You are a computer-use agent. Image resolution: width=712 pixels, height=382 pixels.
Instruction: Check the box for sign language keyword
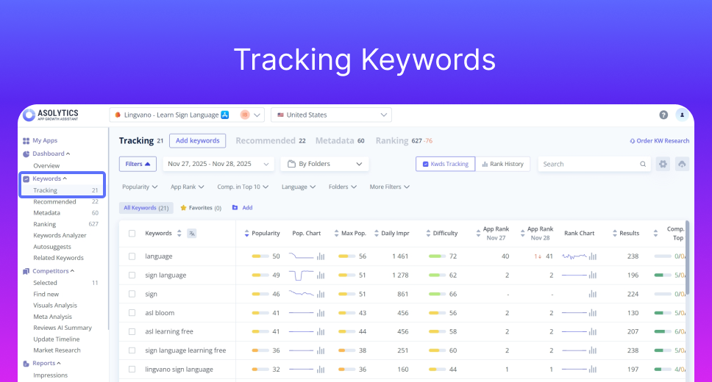tap(132, 275)
